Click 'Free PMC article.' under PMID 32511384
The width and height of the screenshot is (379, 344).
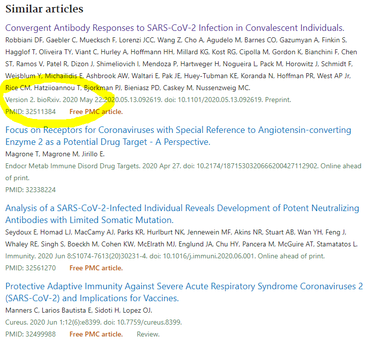click(96, 112)
